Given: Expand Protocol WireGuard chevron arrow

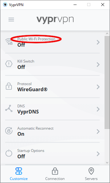Looking at the screenshot, I should [x=98, y=87].
